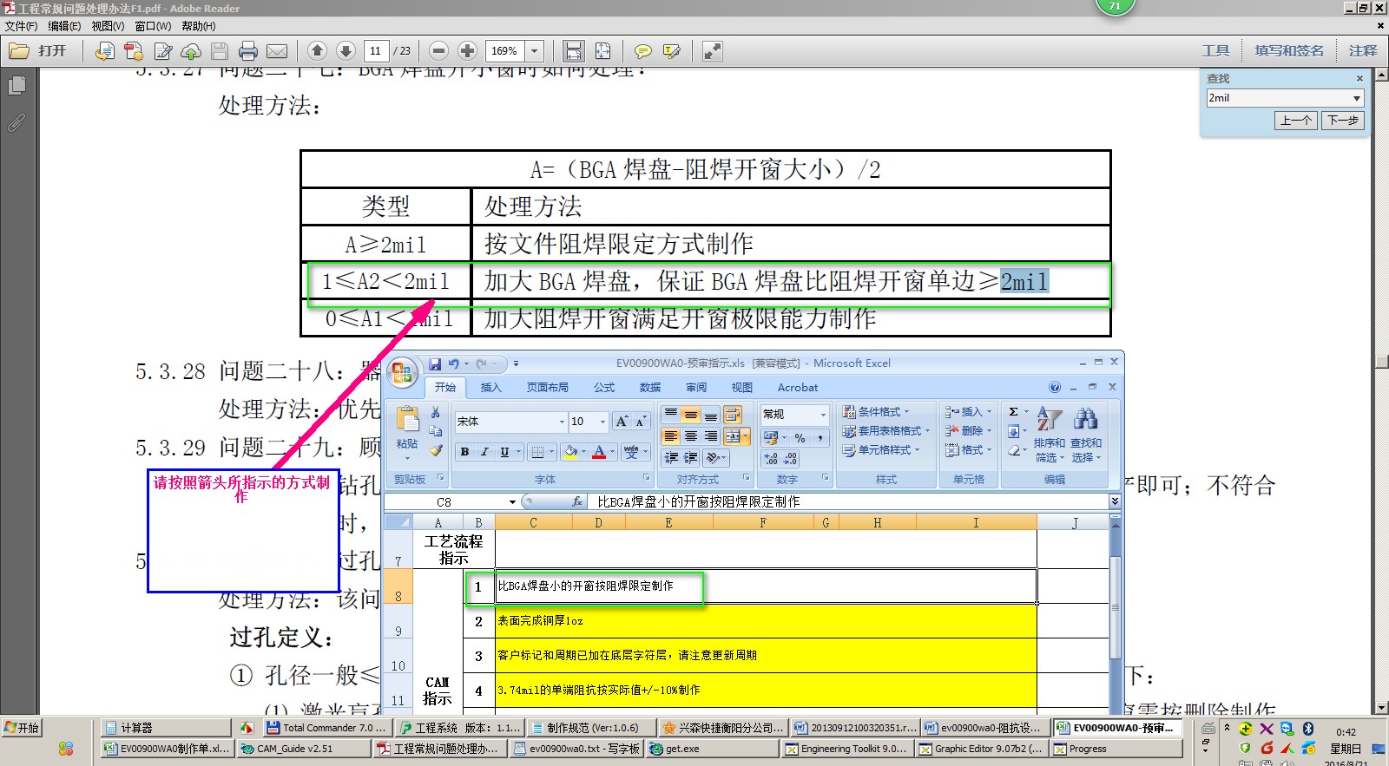The width and height of the screenshot is (1389, 766).
Task: Open the 排序和筛选 dropdown
Action: pyautogui.click(x=1049, y=435)
